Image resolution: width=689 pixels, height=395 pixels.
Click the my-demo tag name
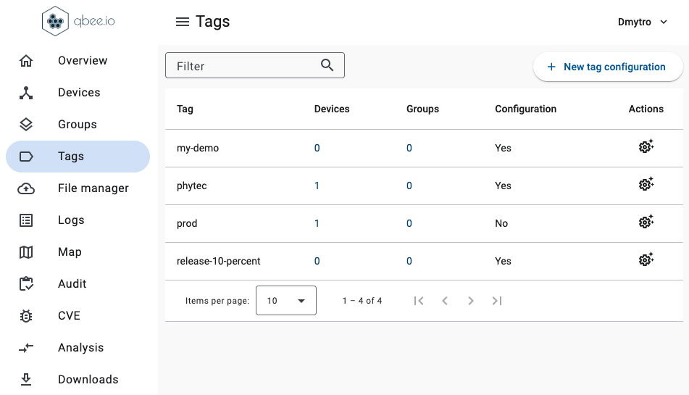(198, 148)
